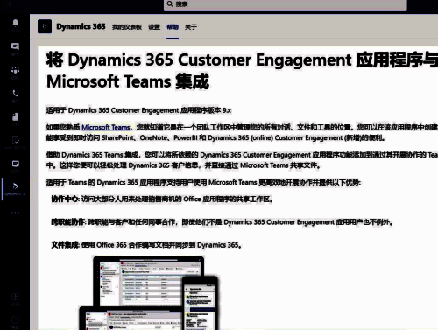This screenshot has height=330, width=438.
Task: Switch to the 设置 tab
Action: pyautogui.click(x=154, y=27)
